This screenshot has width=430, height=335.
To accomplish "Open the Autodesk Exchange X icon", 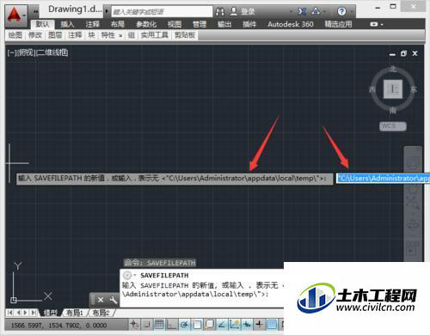I will pyautogui.click(x=302, y=11).
